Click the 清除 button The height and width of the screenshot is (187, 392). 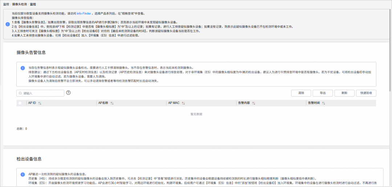pos(301,93)
